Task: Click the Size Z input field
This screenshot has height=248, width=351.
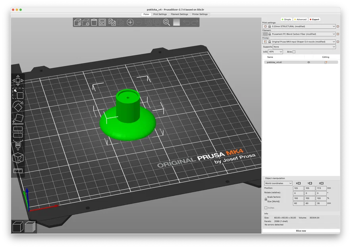Action: [x=321, y=204]
